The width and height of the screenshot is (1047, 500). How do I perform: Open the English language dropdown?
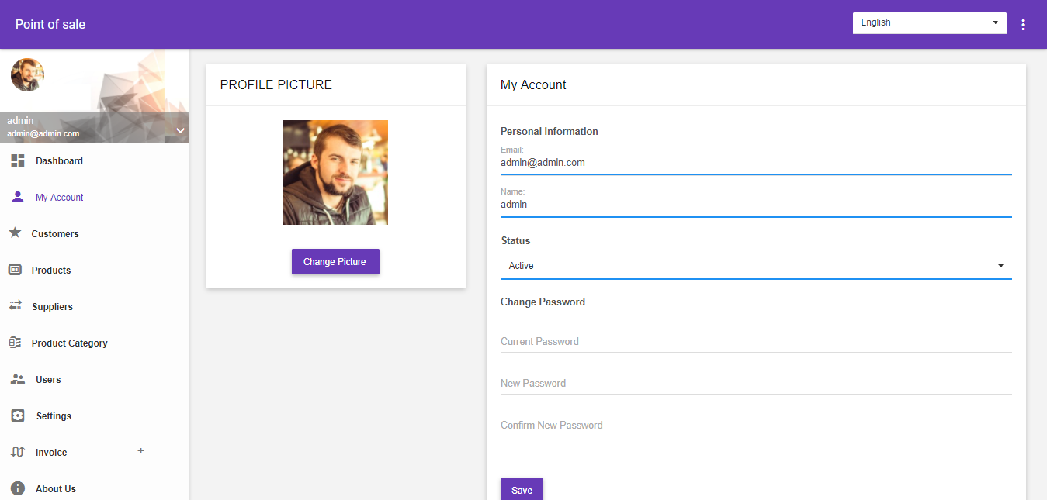pyautogui.click(x=929, y=23)
